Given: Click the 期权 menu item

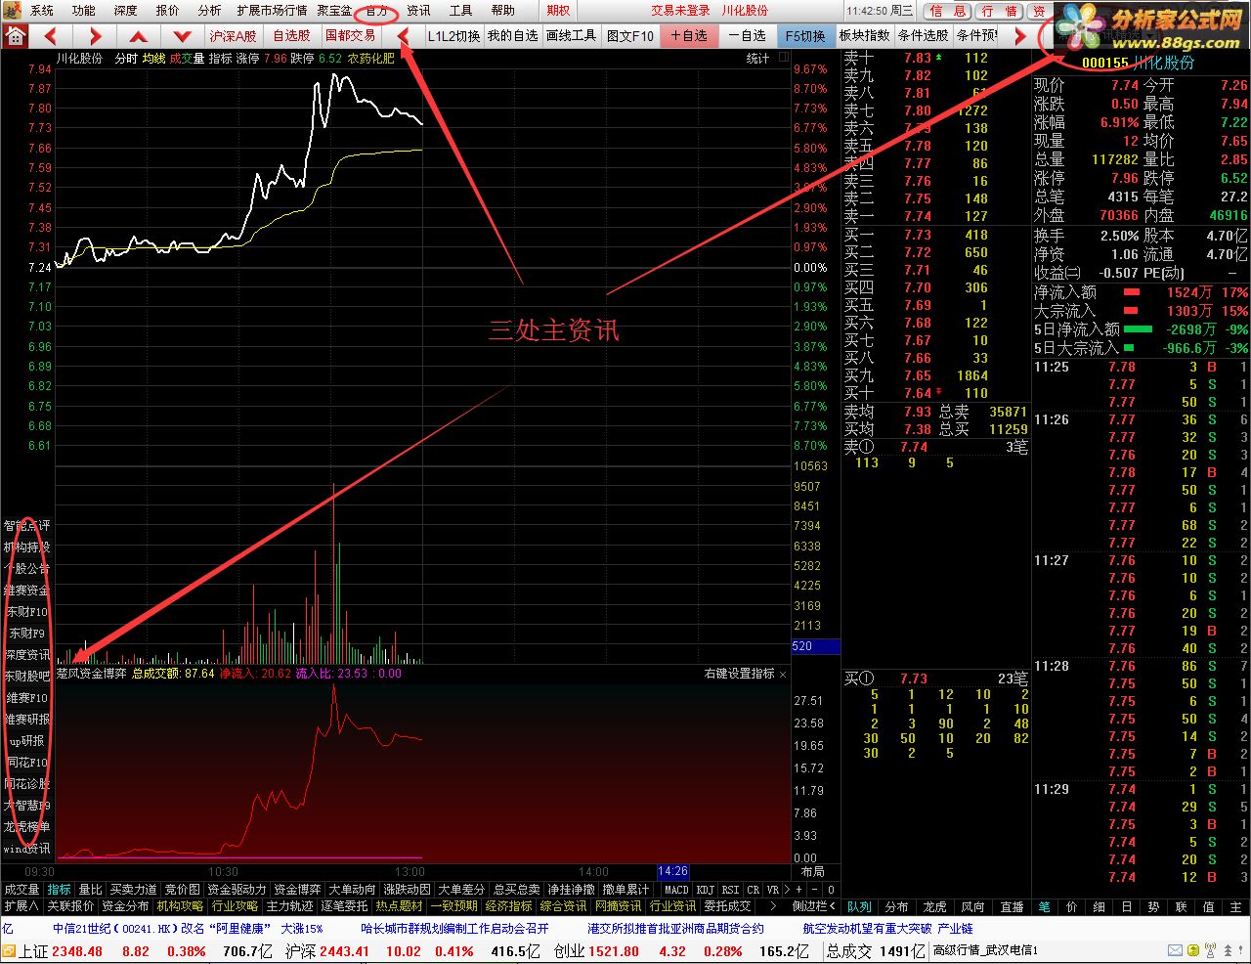Looking at the screenshot, I should click(558, 11).
